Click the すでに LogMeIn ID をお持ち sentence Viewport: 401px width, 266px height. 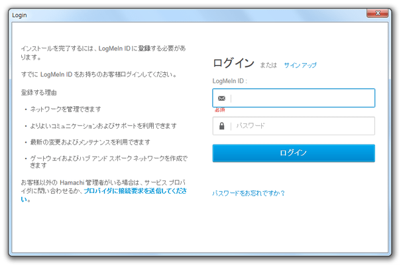(99, 74)
